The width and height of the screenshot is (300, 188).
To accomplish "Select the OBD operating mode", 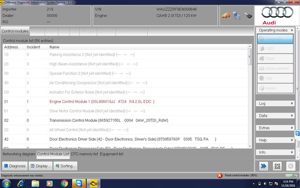I will (275, 49).
